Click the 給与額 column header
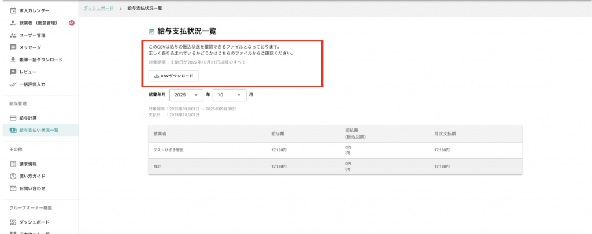The width and height of the screenshot is (592, 234). [279, 133]
